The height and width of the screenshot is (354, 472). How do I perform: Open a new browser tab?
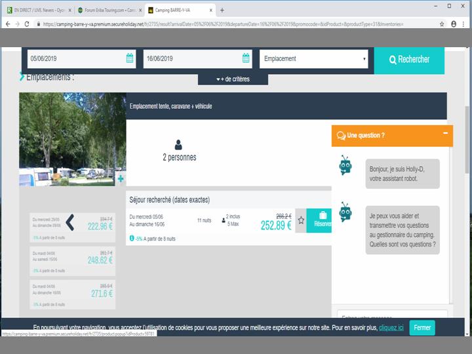(x=222, y=10)
